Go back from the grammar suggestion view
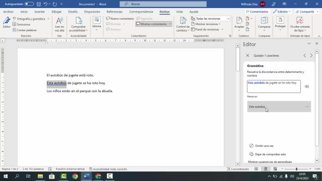The image size is (322, 181). tap(247, 55)
